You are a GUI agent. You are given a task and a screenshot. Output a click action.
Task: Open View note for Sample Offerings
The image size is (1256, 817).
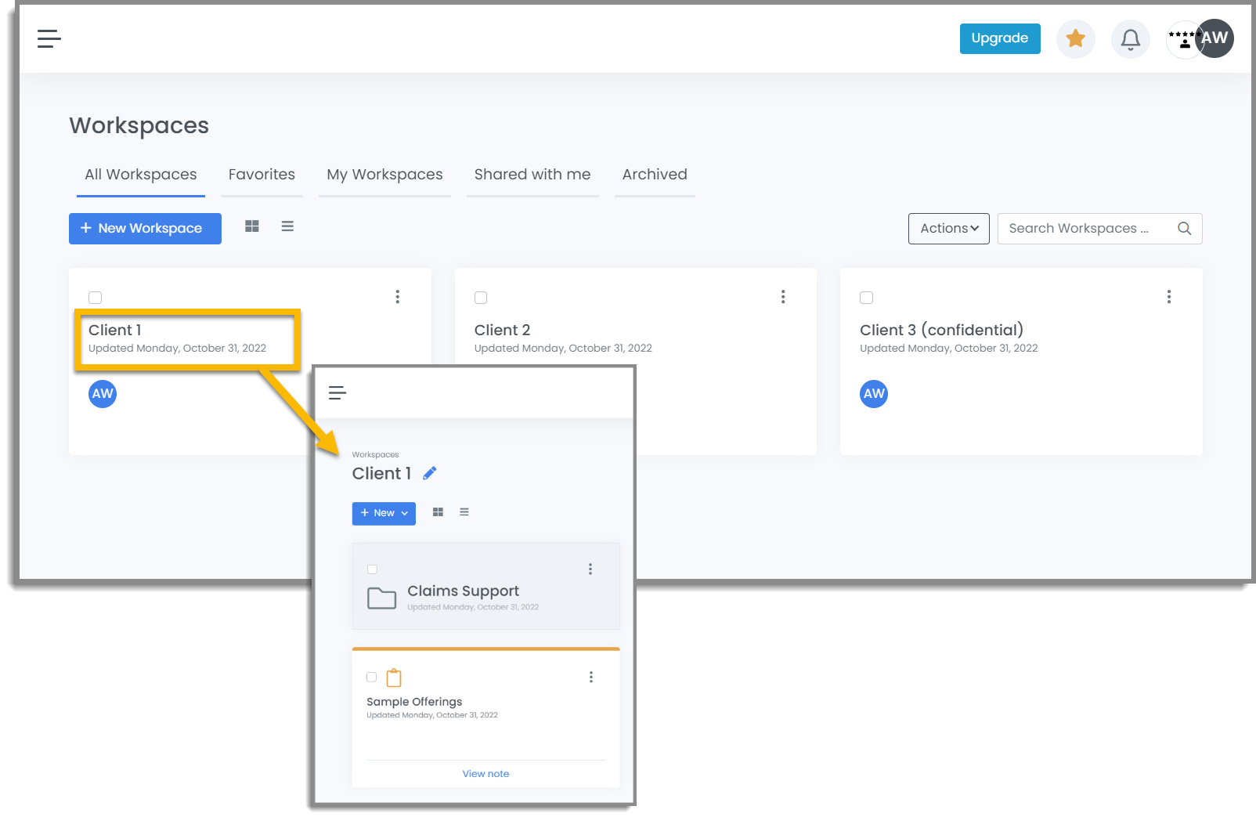485,773
